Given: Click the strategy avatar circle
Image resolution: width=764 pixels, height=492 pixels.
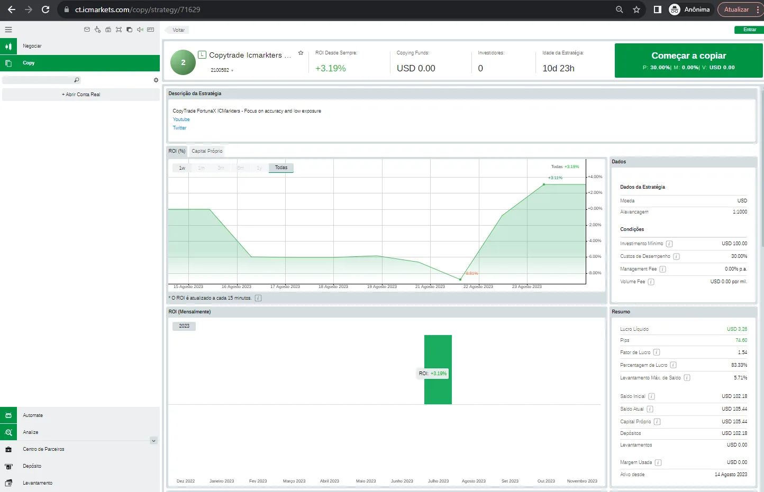Looking at the screenshot, I should [183, 62].
